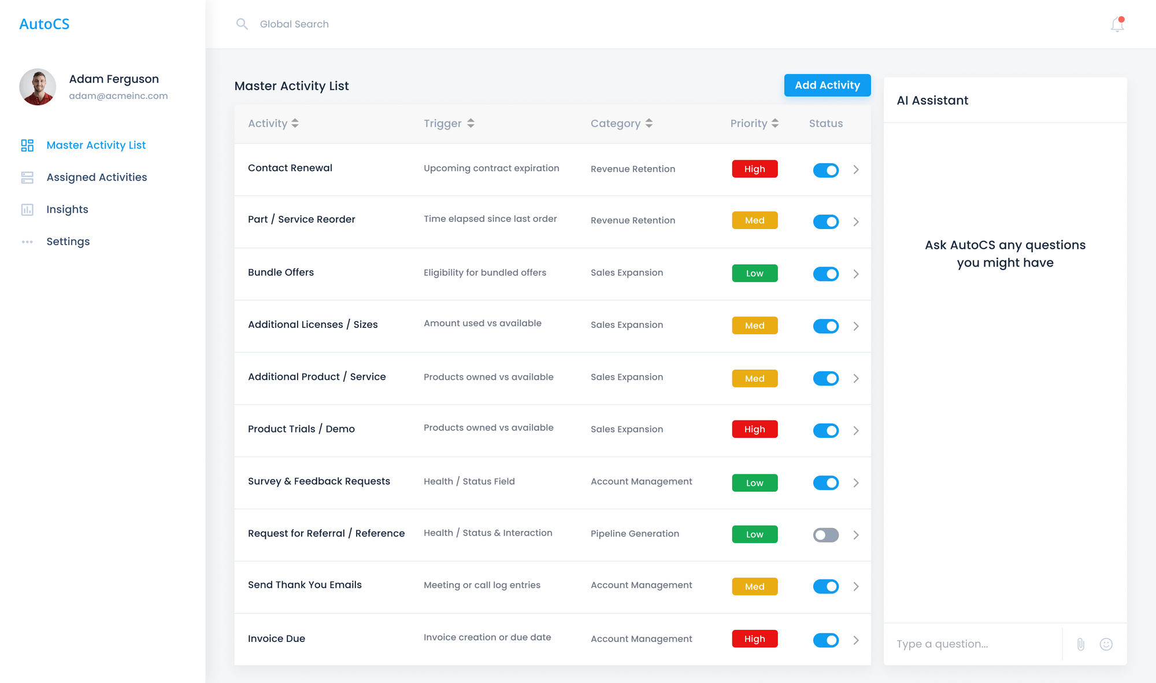Click the Global Search magnifier icon

242,24
